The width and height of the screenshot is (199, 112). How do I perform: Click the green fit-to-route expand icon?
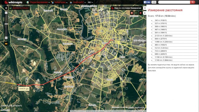click(x=136, y=13)
